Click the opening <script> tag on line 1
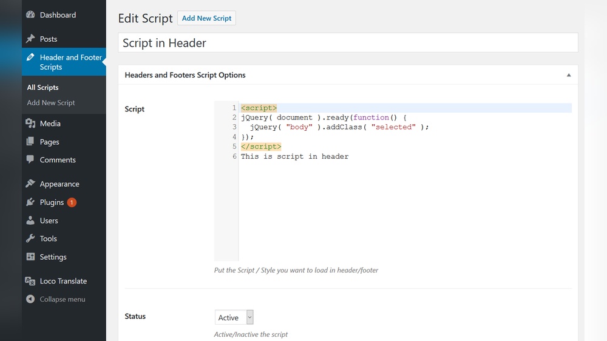The height and width of the screenshot is (341, 607). pyautogui.click(x=259, y=108)
